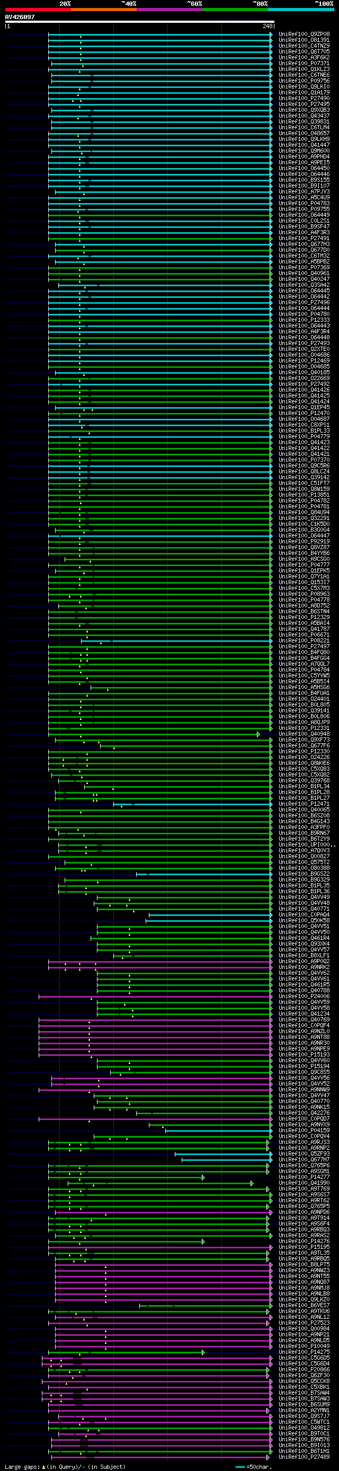
Task: Select the UniRef100_C0L2S1 label
Action: point(304,221)
